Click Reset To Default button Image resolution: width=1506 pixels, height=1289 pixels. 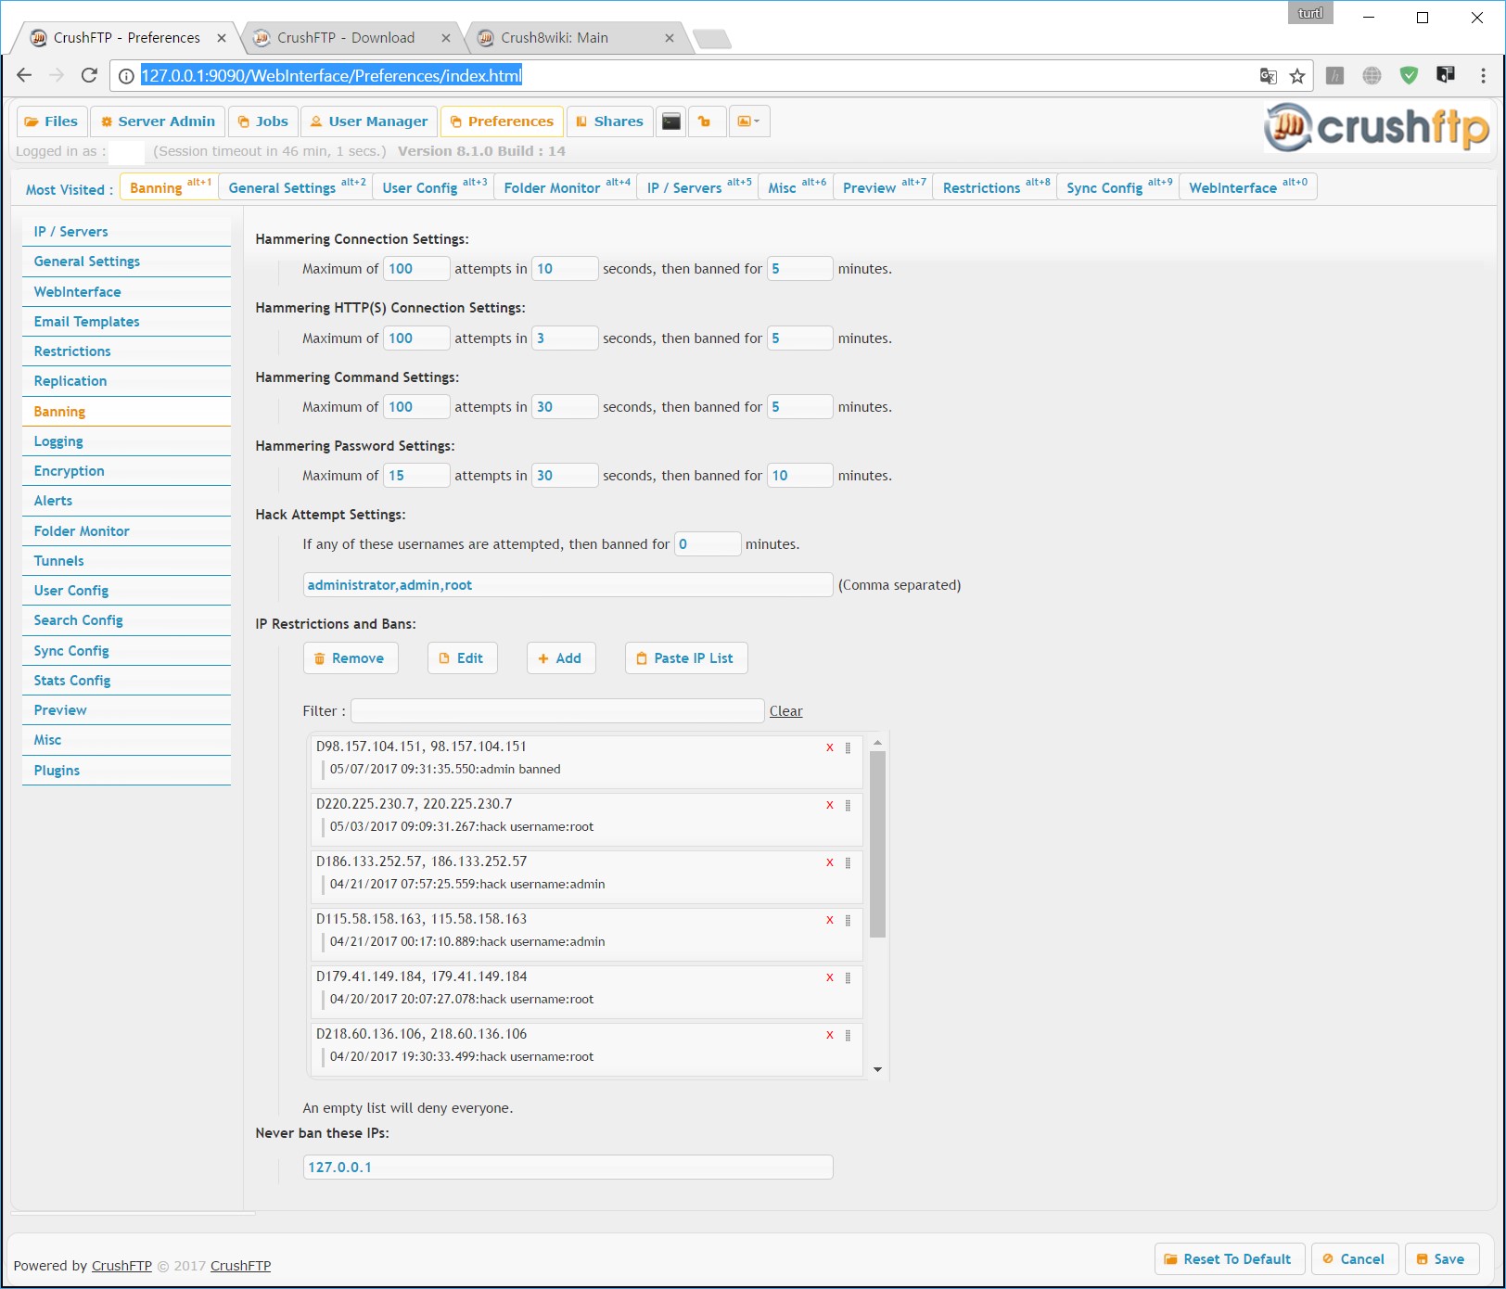(x=1230, y=1259)
